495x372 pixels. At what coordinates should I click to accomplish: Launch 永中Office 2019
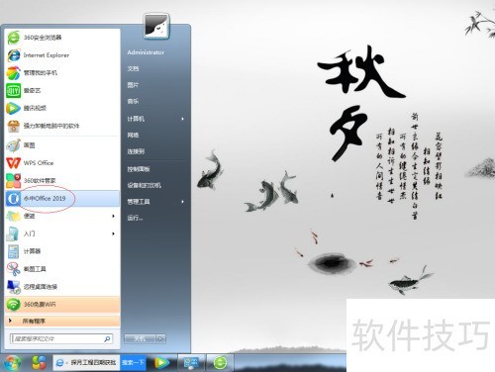pos(62,198)
